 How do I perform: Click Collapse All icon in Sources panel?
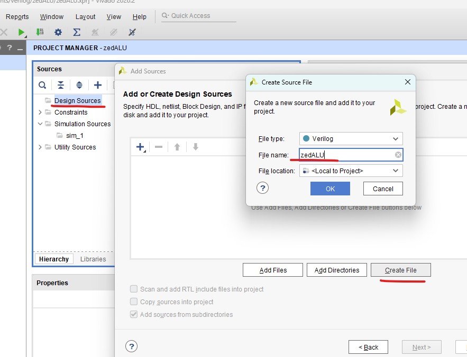61,85
